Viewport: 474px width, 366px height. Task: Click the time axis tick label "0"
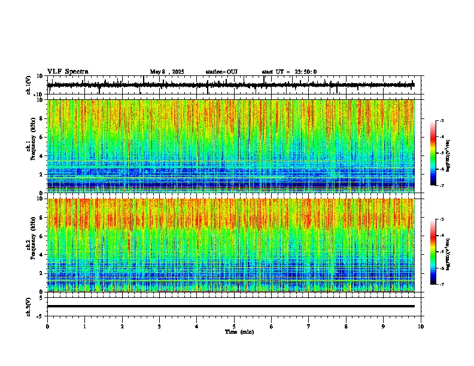(47, 327)
